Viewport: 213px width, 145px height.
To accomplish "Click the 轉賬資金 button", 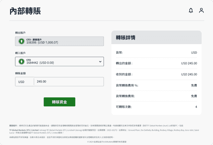I will 59,102.
